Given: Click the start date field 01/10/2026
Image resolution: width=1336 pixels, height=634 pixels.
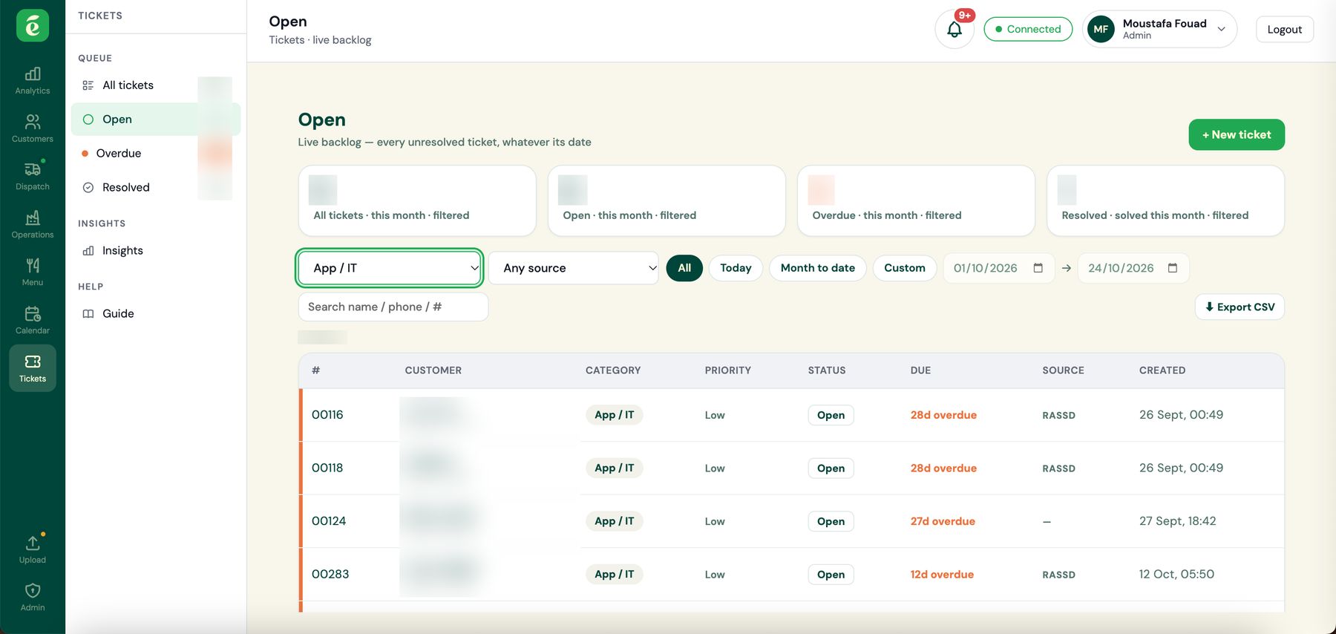Looking at the screenshot, I should [998, 268].
